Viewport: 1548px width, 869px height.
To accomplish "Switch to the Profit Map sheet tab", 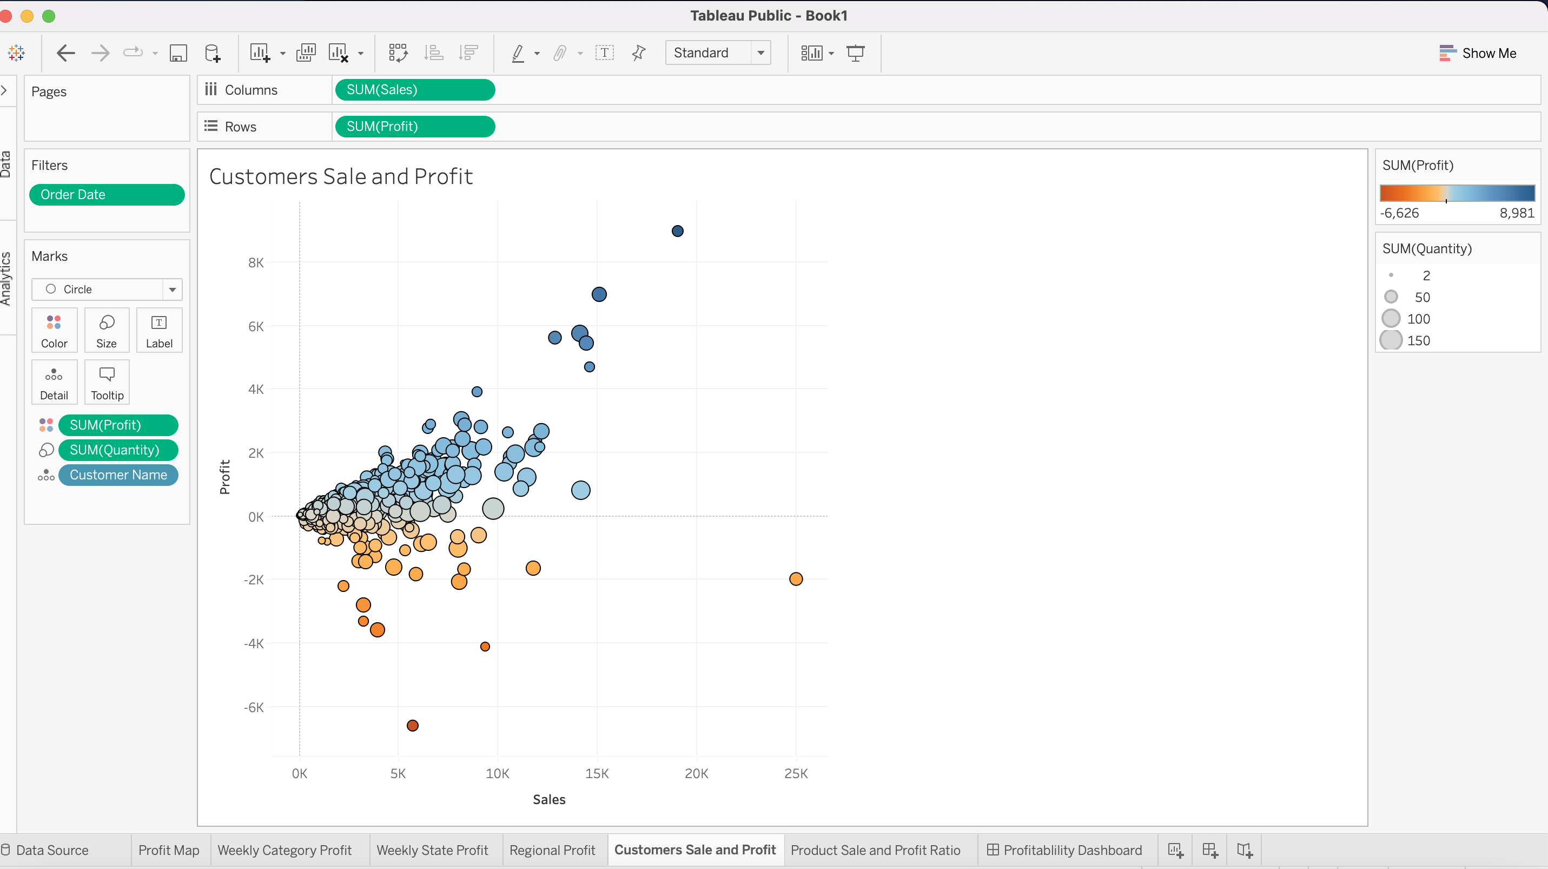I will point(169,850).
